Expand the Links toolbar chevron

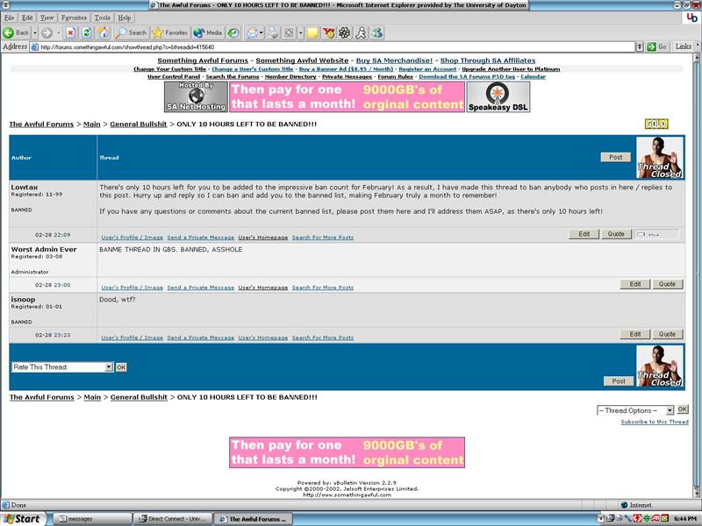tap(697, 46)
